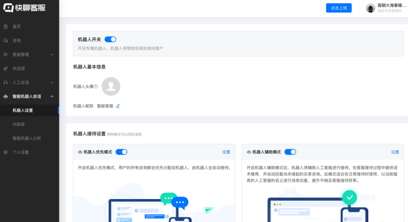
Task: Click the 机器人辅助模式 illustration
Action: (323, 204)
